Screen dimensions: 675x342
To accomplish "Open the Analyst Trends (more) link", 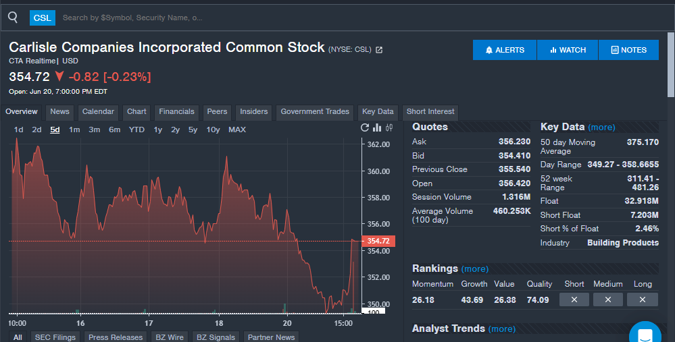I will coord(502,329).
